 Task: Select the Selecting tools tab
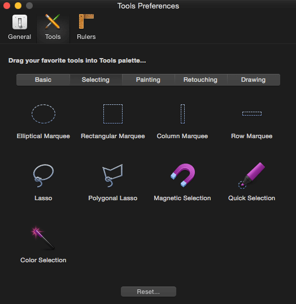tap(95, 80)
